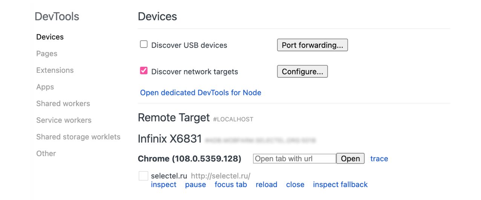Image resolution: width=481 pixels, height=200 pixels.
Task: Go to the Pages section
Action: pos(47,54)
